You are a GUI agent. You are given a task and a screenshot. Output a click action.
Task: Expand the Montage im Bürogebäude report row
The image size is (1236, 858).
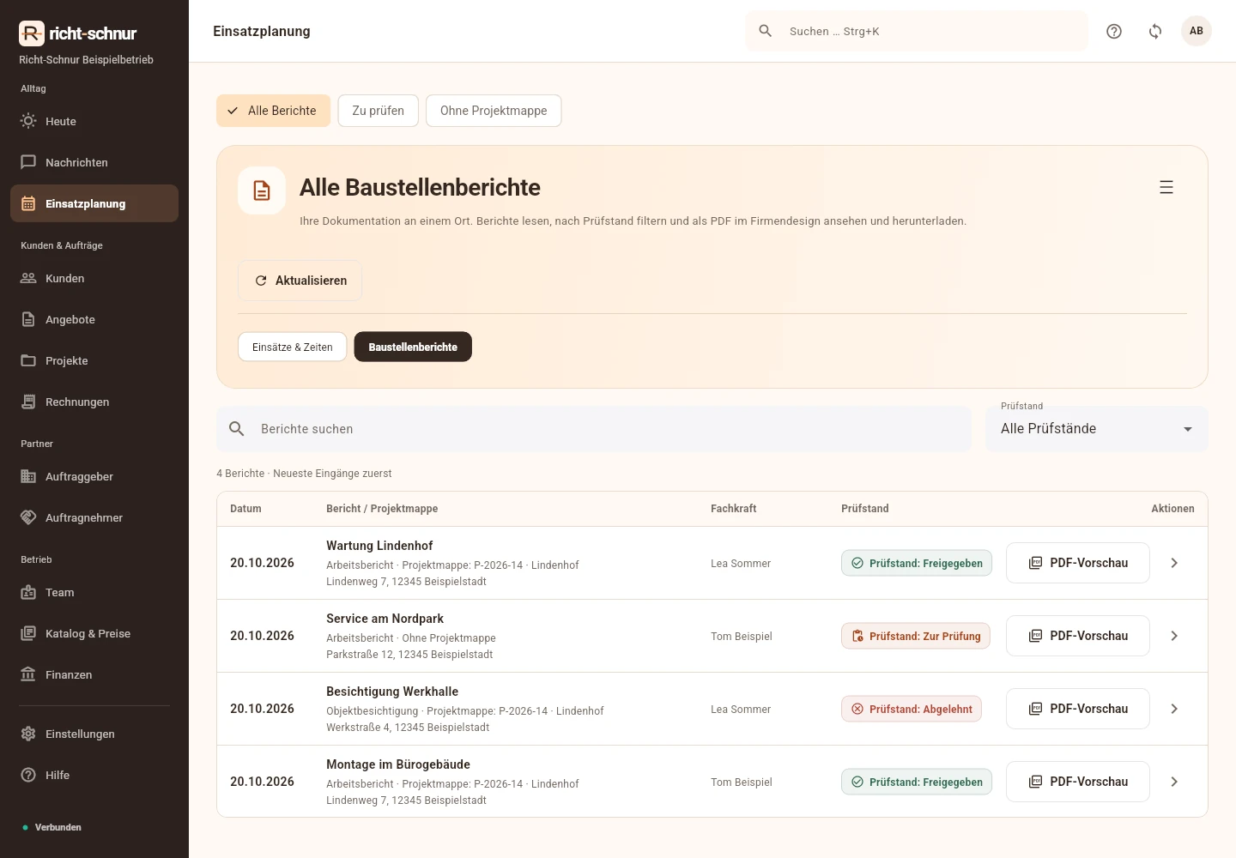pyautogui.click(x=1174, y=782)
